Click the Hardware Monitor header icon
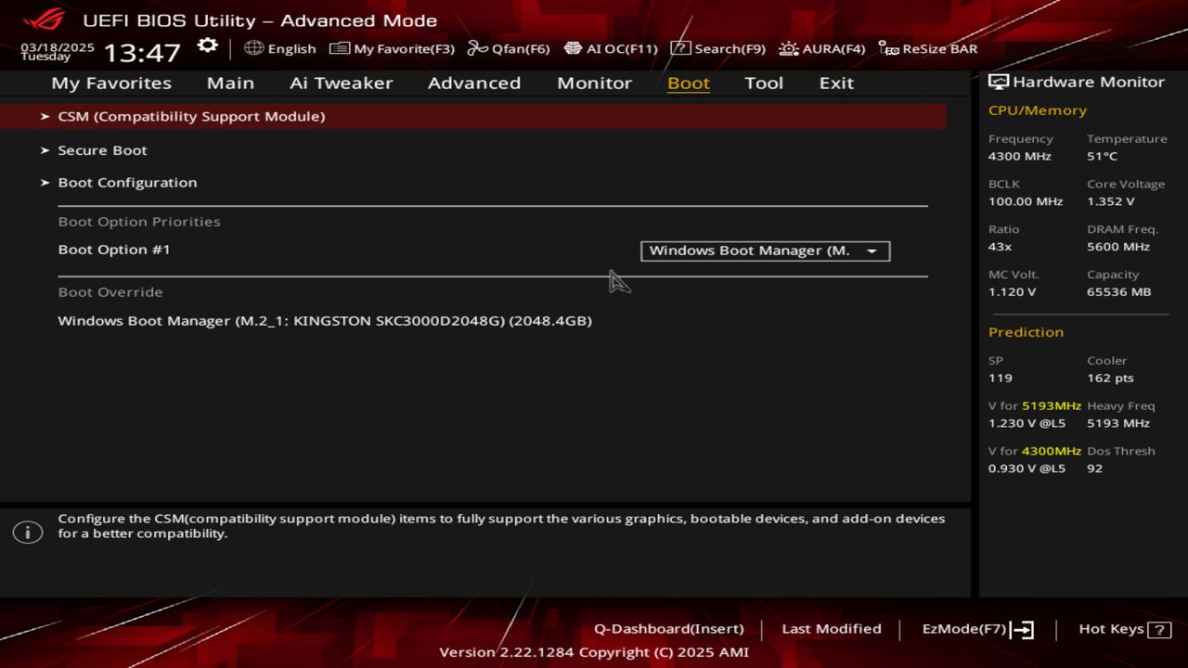This screenshot has width=1188, height=668. (999, 82)
